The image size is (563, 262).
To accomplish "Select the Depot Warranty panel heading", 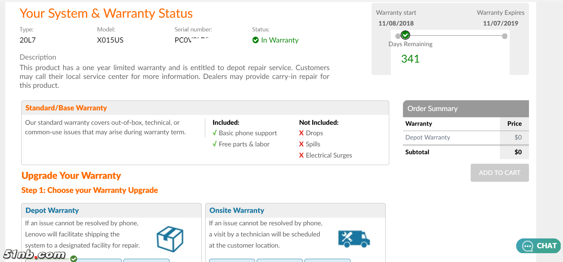I will [x=52, y=211].
